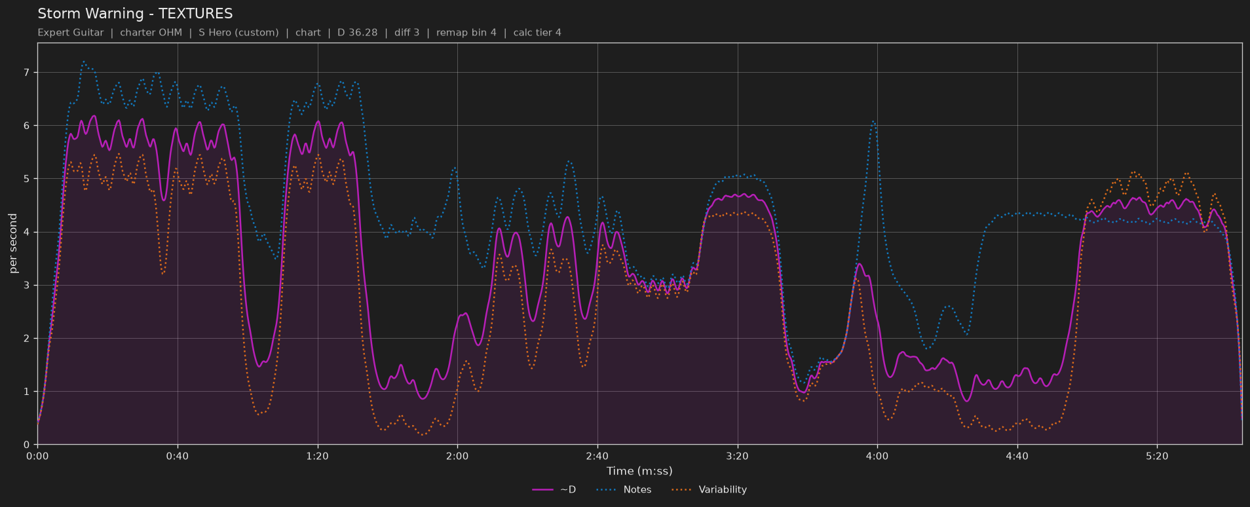The height and width of the screenshot is (507, 1250).
Task: Click the 'diff 3' subtitle value
Action: [407, 33]
